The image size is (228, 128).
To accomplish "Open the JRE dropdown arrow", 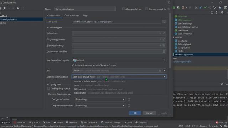I will [164, 71].
